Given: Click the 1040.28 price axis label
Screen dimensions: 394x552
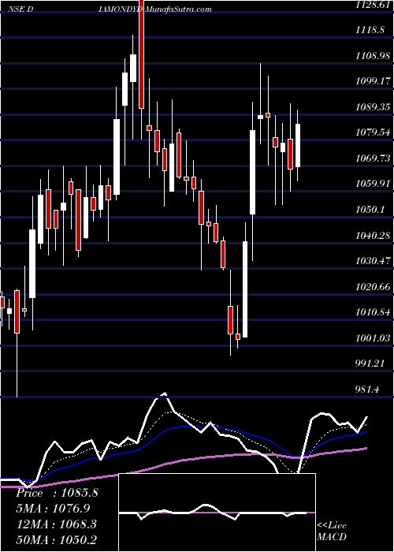Looking at the screenshot, I should coord(374,235).
